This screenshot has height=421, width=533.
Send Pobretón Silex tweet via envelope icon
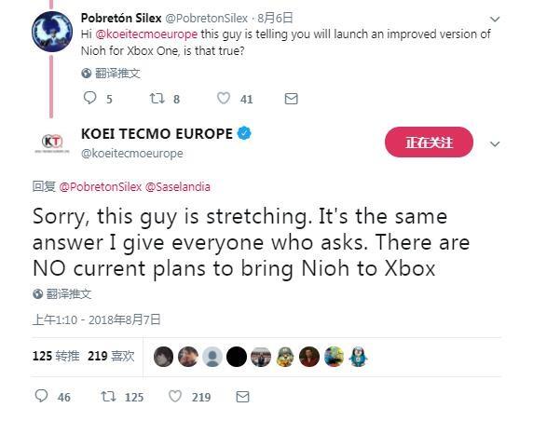coord(291,99)
